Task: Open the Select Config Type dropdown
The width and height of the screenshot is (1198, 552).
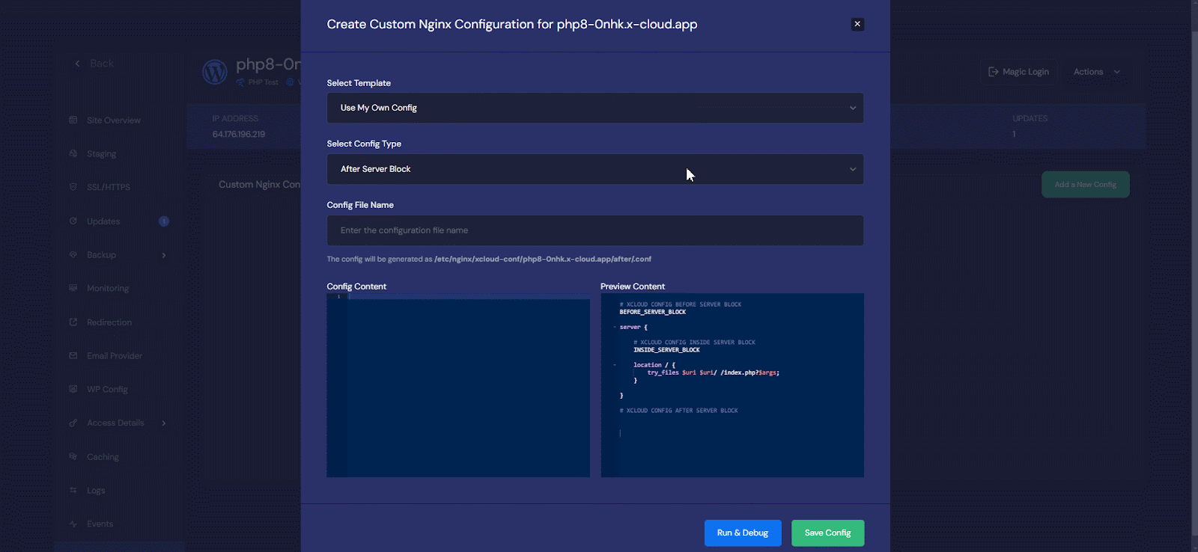Action: coord(595,169)
